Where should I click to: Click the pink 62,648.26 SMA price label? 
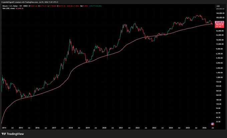point(220,22)
